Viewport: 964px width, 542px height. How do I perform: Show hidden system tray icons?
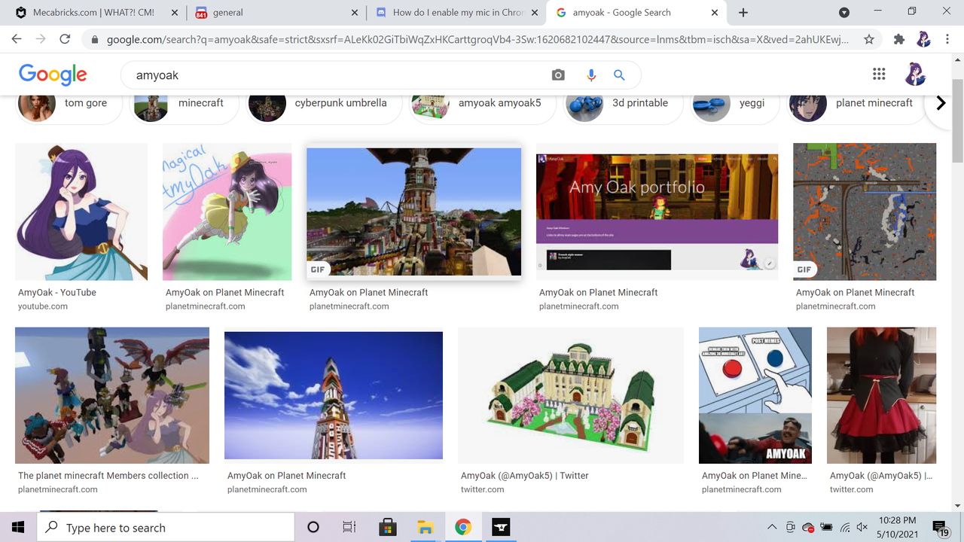pyautogui.click(x=772, y=527)
